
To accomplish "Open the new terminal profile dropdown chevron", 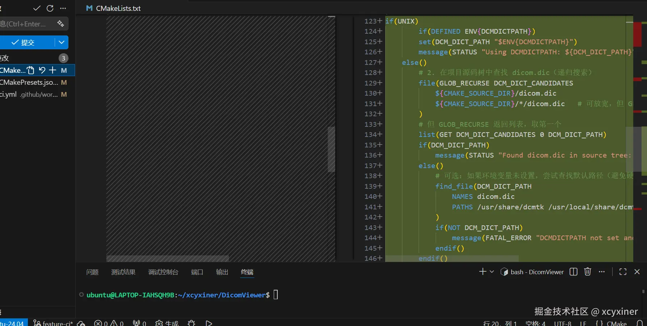I will [492, 272].
